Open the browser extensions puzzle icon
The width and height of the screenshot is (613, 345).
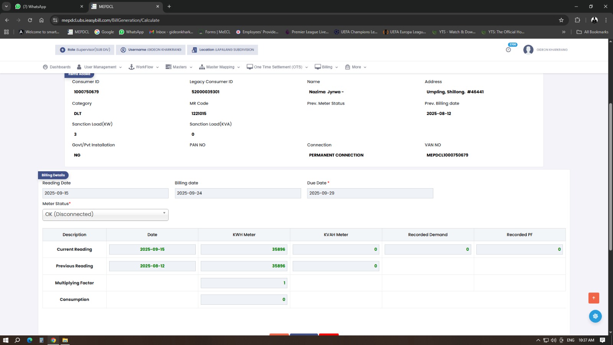tap(577, 20)
